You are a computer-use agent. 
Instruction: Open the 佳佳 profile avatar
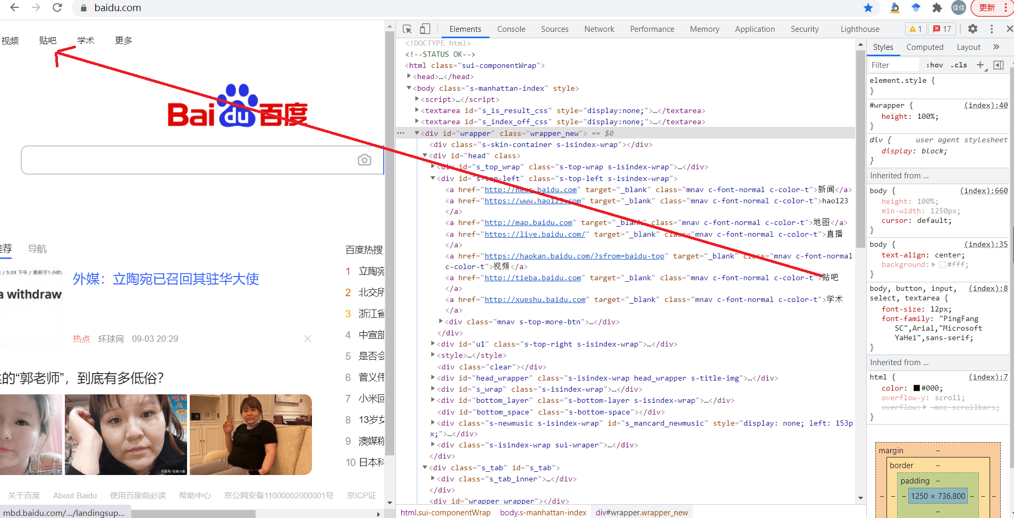pyautogui.click(x=958, y=7)
